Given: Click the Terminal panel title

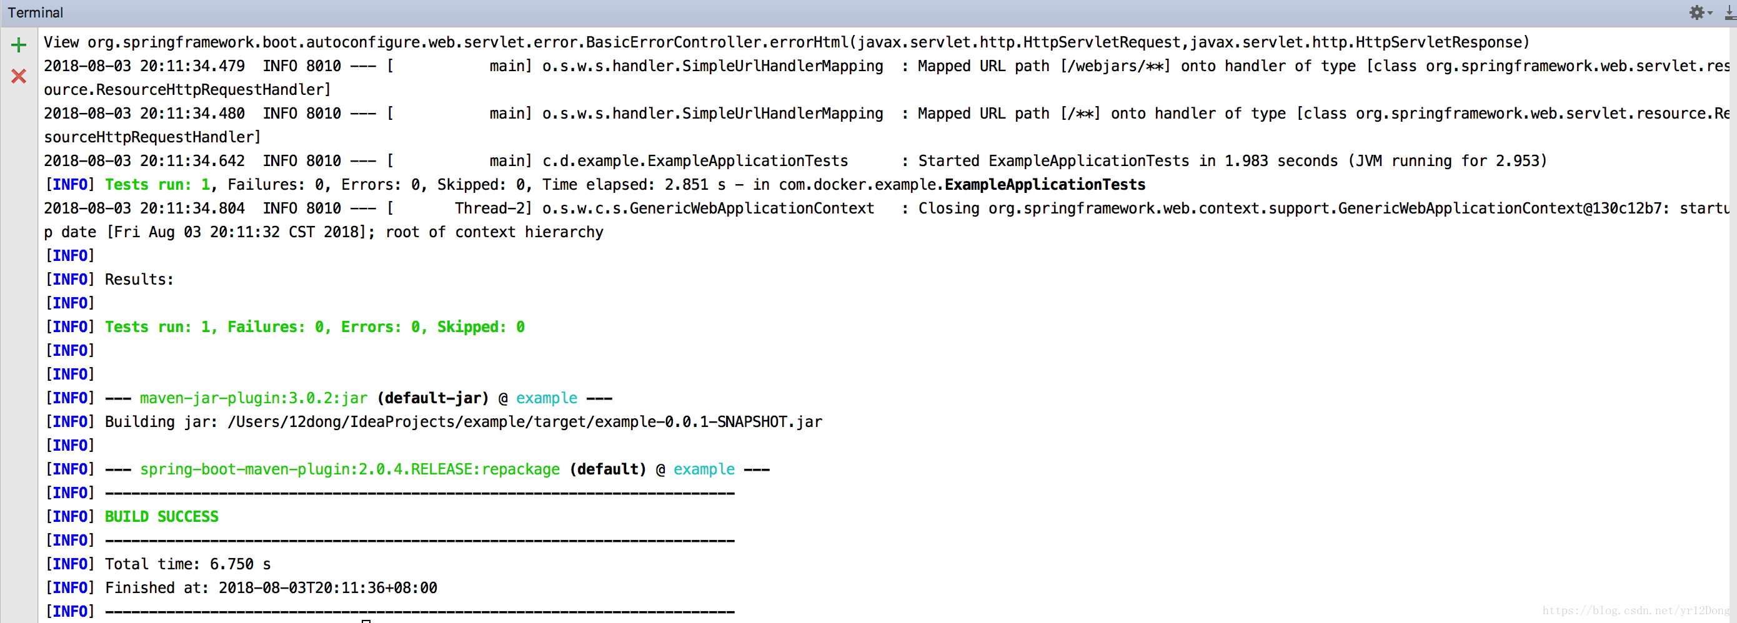Looking at the screenshot, I should pyautogui.click(x=35, y=12).
